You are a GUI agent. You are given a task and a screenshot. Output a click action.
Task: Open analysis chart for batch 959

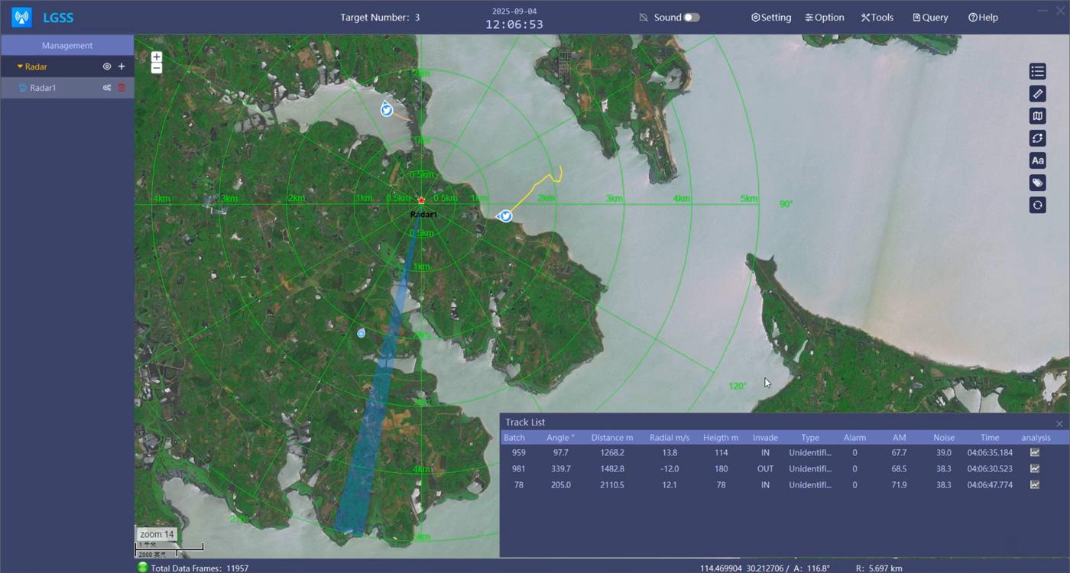pyautogui.click(x=1035, y=452)
